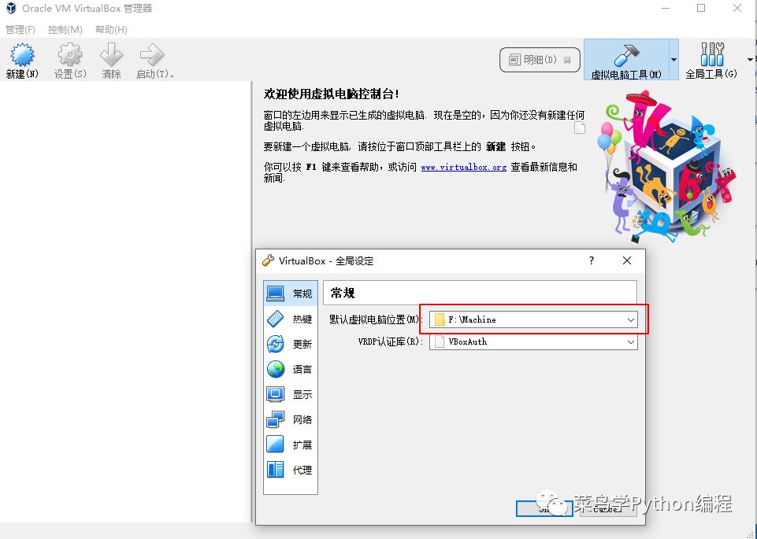Open 默认虚拟电脑位置 F:\Machine dropdown arrow
This screenshot has height=539, width=757.
(x=630, y=319)
